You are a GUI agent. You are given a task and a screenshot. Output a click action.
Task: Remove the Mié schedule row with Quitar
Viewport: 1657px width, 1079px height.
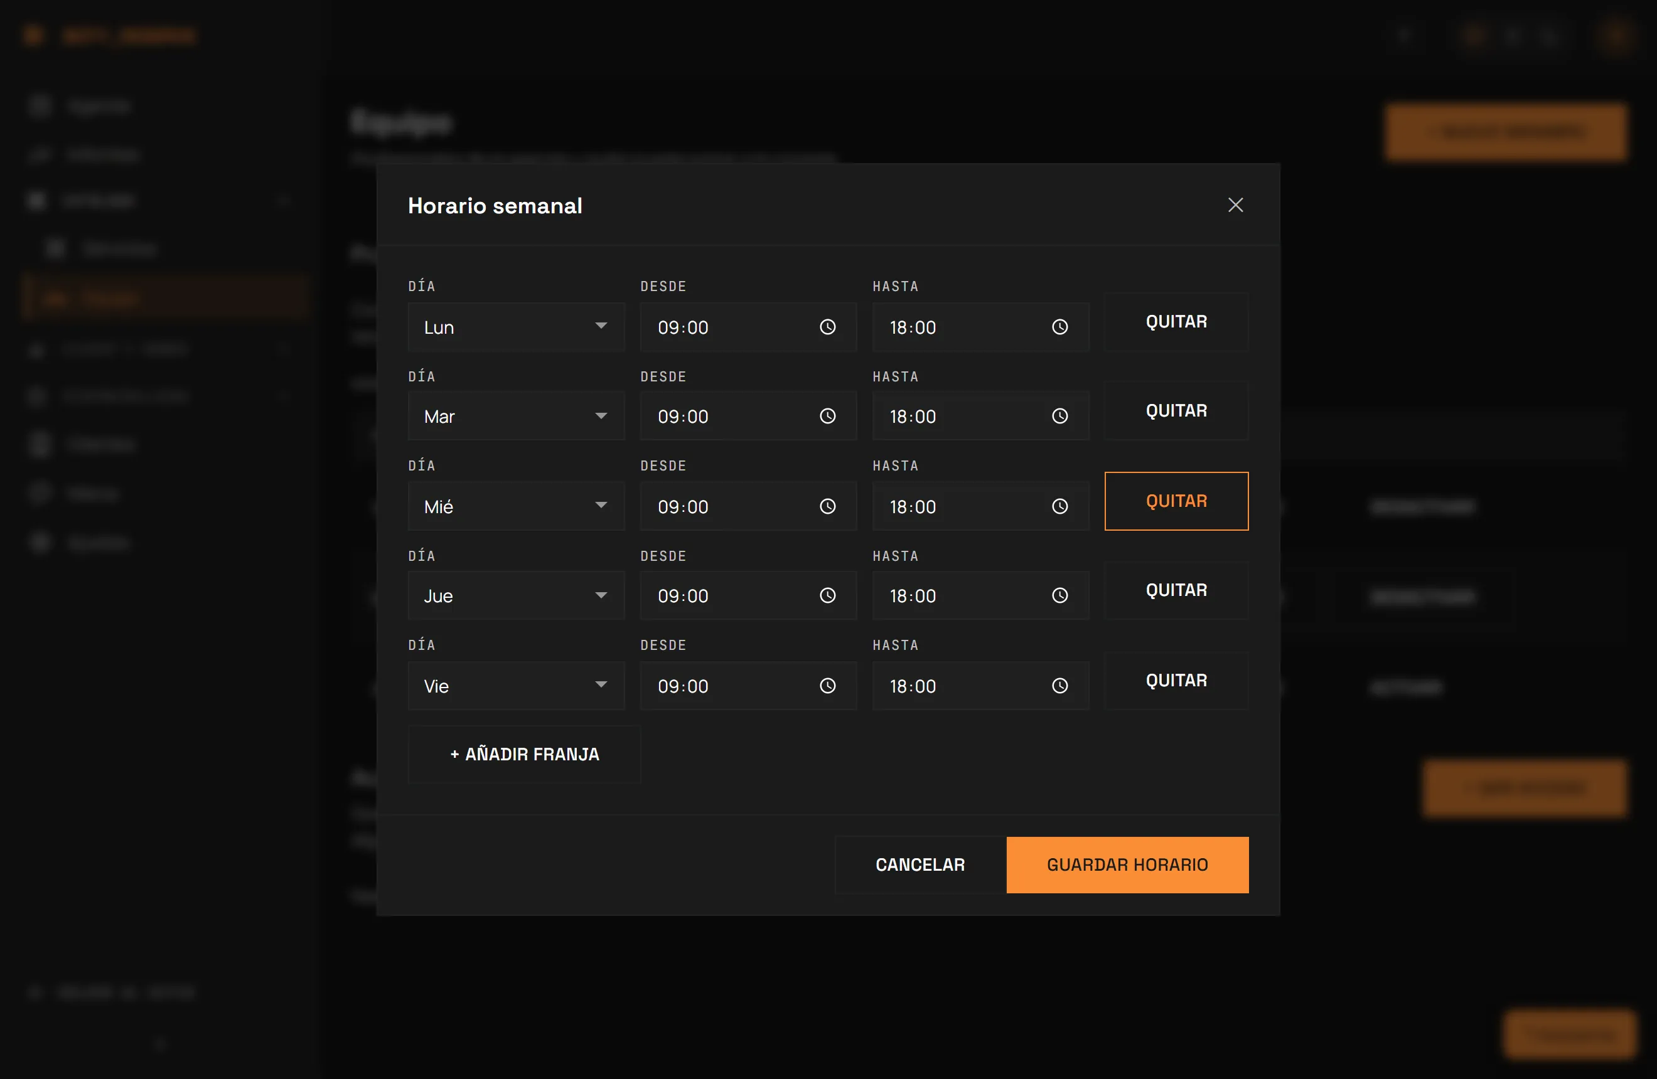(x=1176, y=501)
